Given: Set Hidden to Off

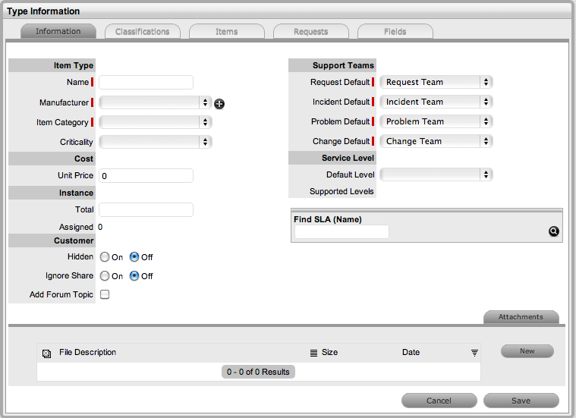Looking at the screenshot, I should click(x=134, y=256).
